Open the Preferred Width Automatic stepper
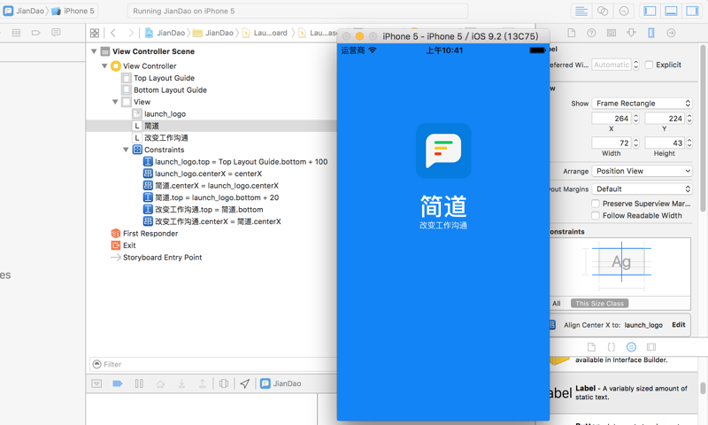This screenshot has height=425, width=708. pos(635,65)
